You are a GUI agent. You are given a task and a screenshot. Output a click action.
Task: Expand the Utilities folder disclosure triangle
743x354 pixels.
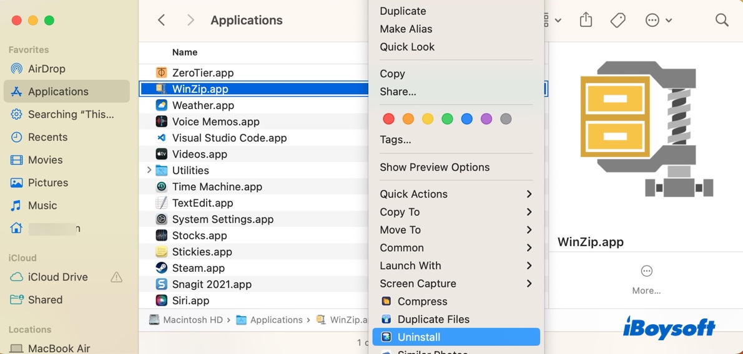tap(149, 170)
